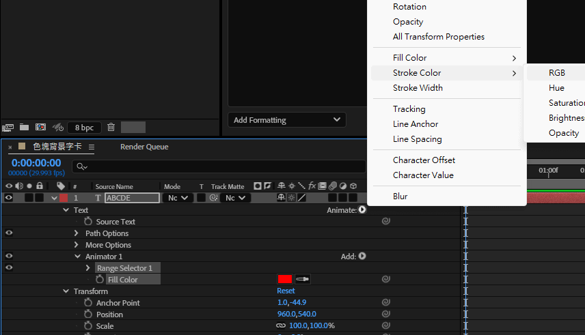The width and height of the screenshot is (585, 335).
Task: Click the Scale constrain proportions link icon
Action: coord(280,326)
